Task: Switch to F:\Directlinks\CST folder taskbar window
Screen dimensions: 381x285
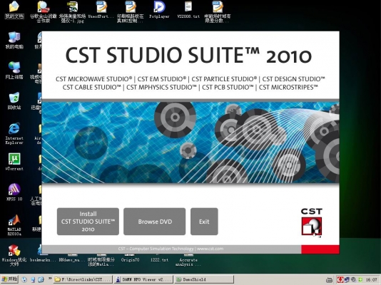Action: click(x=83, y=279)
